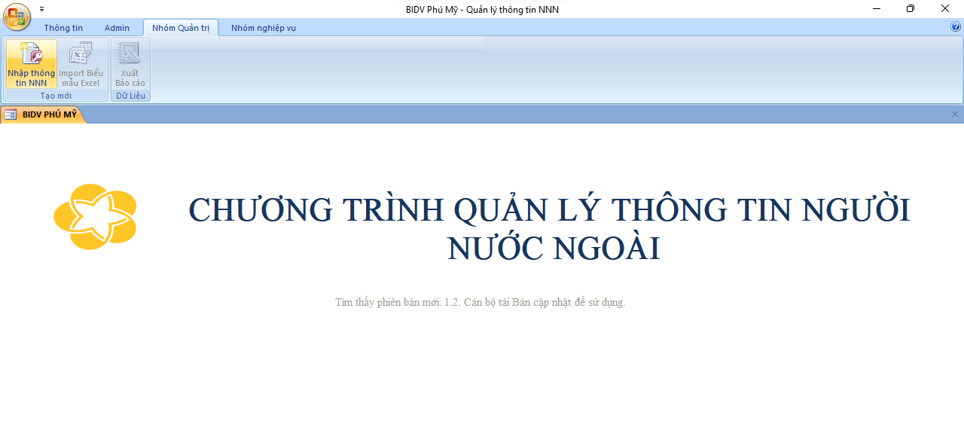Minimize the application window

(x=877, y=9)
